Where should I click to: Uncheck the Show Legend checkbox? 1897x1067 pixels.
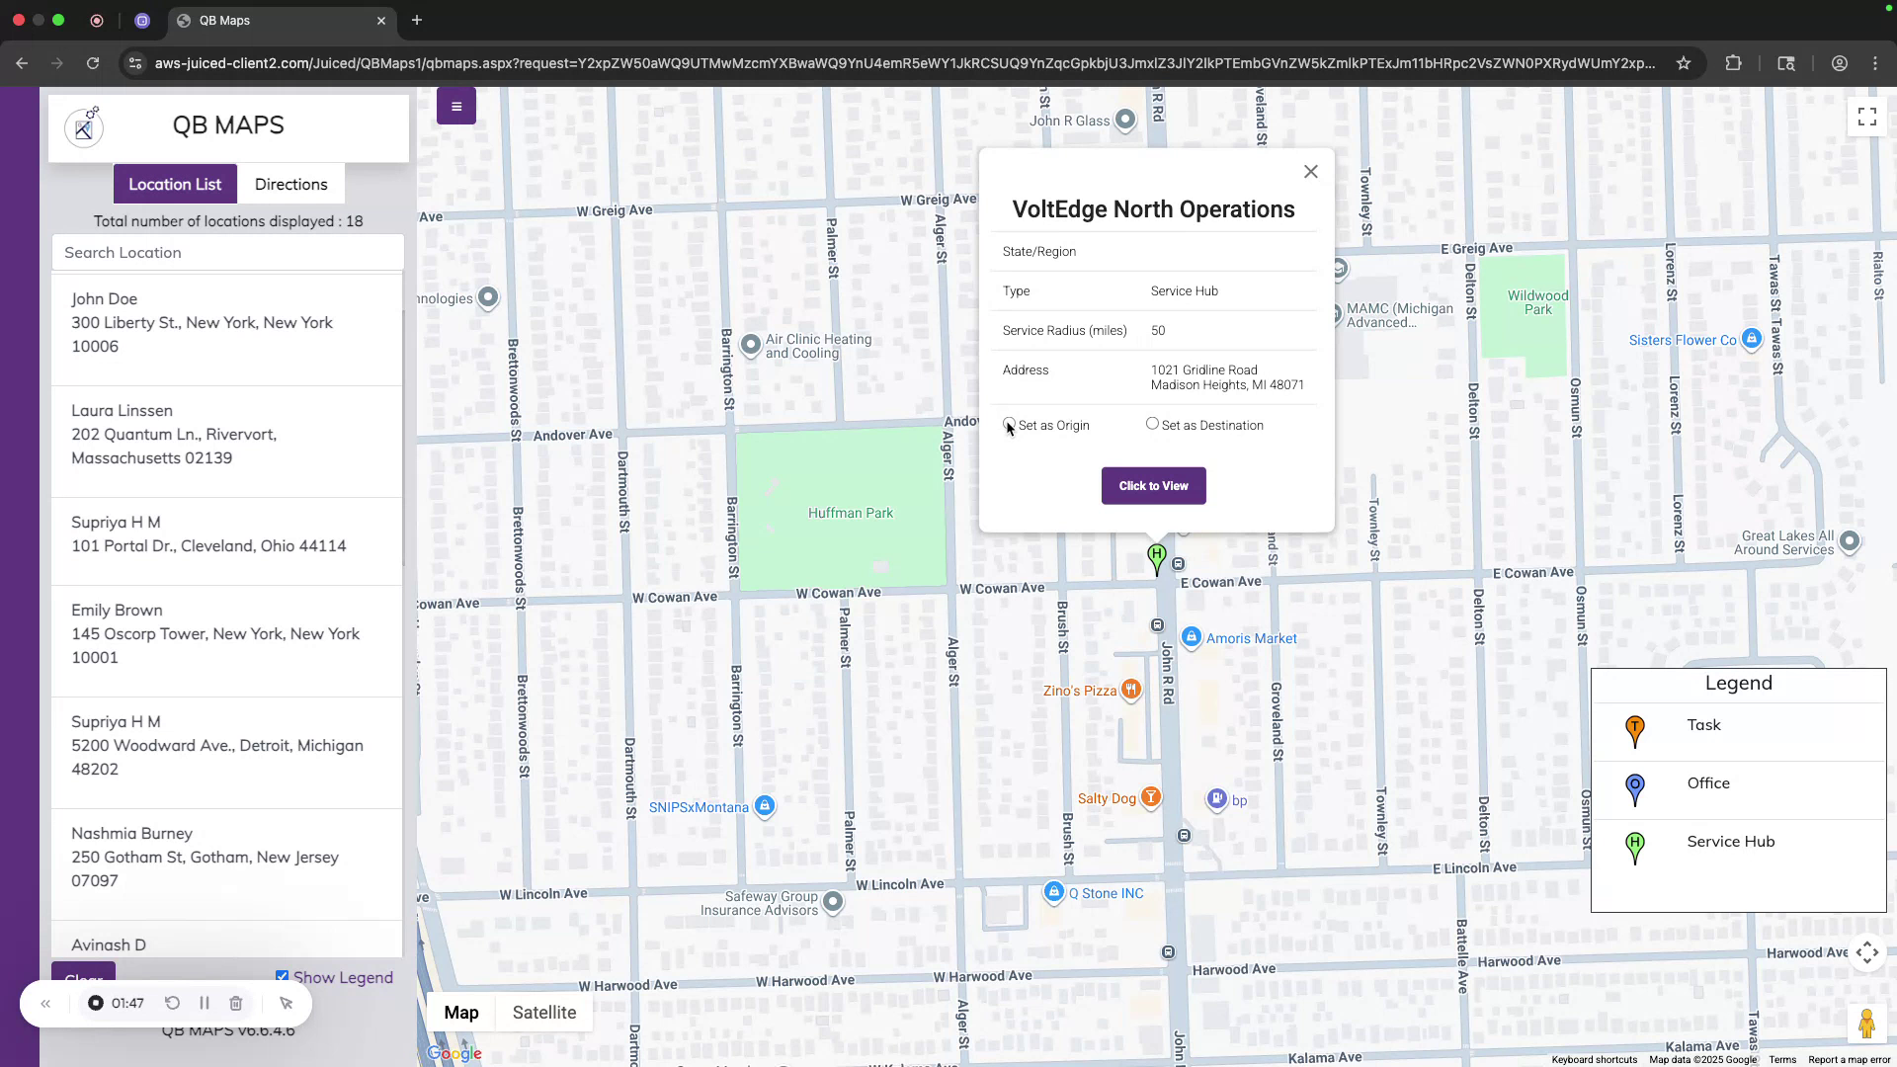[x=283, y=975]
